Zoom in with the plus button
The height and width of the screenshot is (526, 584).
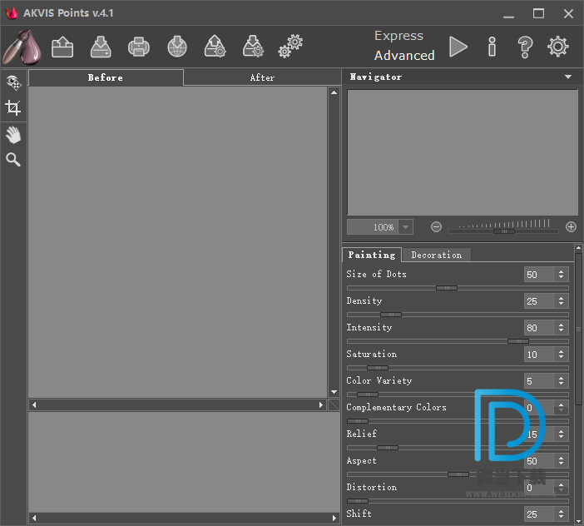[x=571, y=227]
